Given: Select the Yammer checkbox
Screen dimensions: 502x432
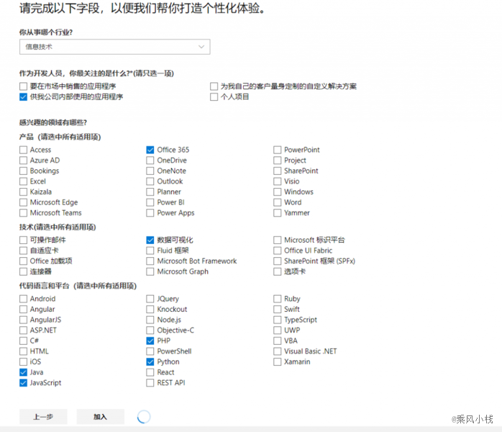Looking at the screenshot, I should (x=278, y=213).
